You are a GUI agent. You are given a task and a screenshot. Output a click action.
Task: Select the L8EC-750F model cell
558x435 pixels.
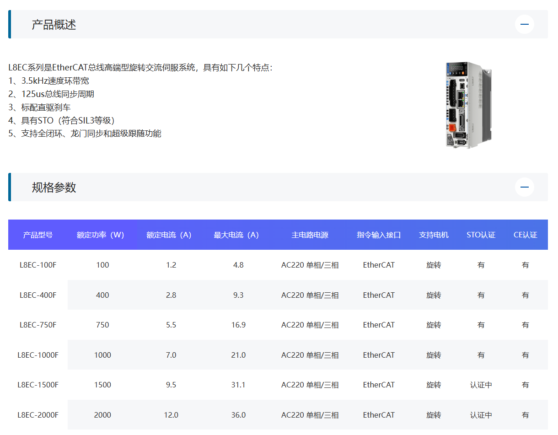pos(38,325)
